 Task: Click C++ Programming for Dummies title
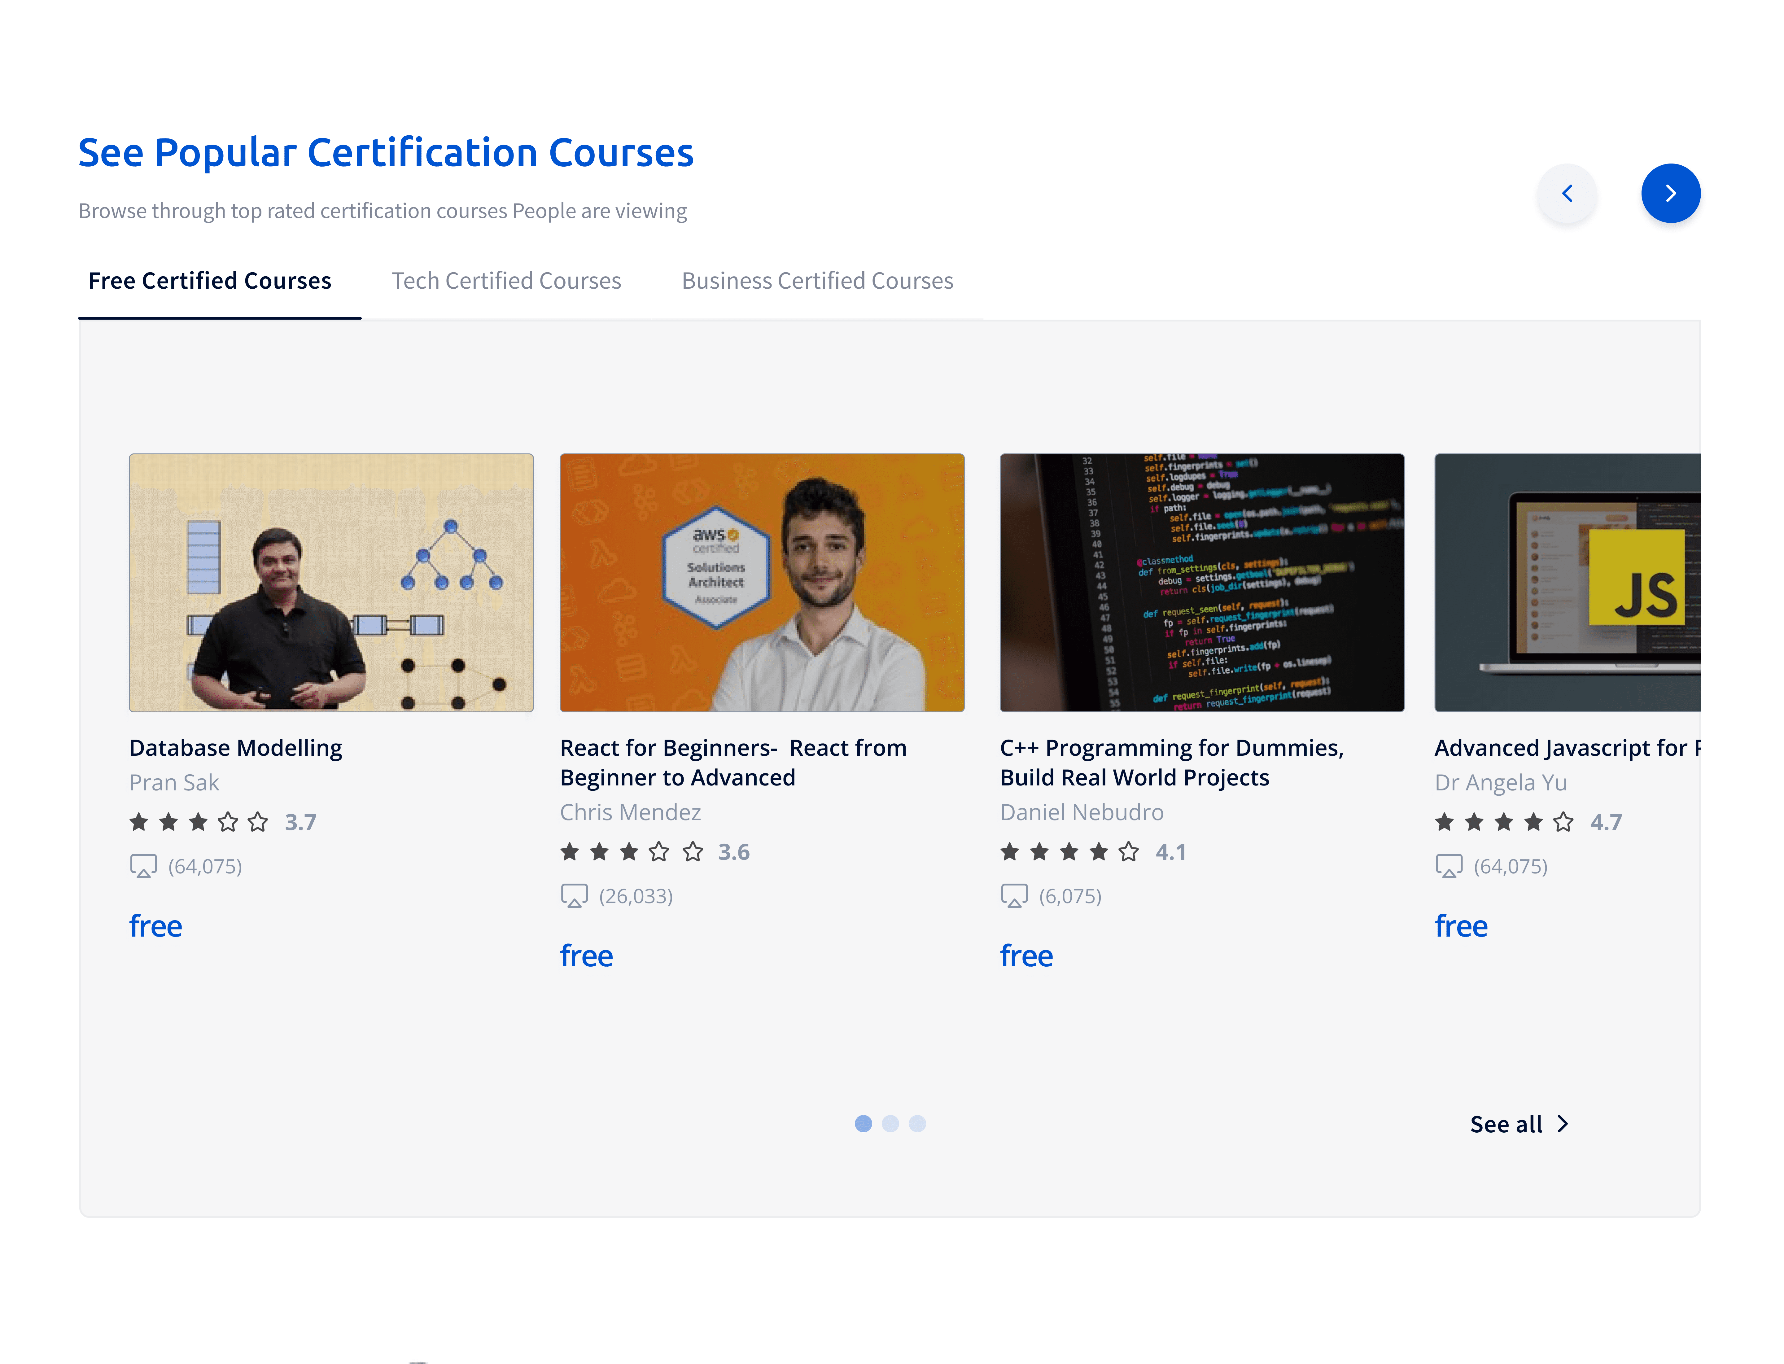click(1172, 763)
